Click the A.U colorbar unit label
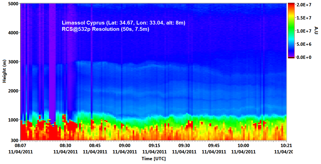 316,30
